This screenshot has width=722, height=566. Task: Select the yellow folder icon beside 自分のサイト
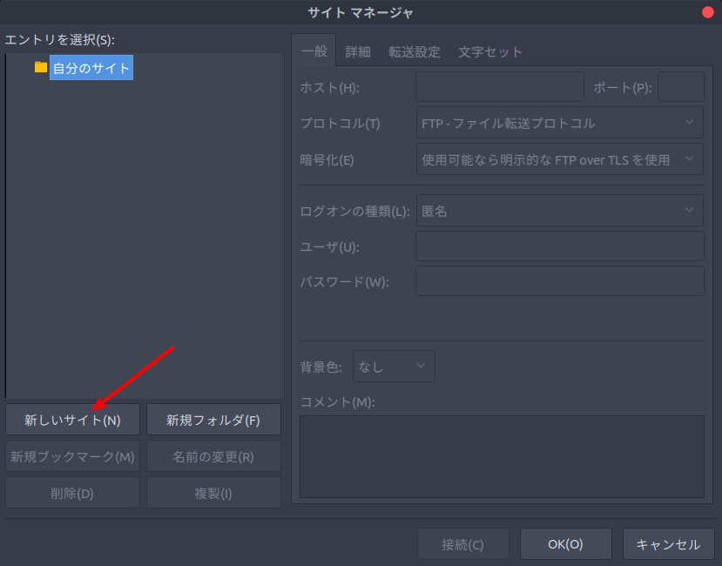pos(39,67)
